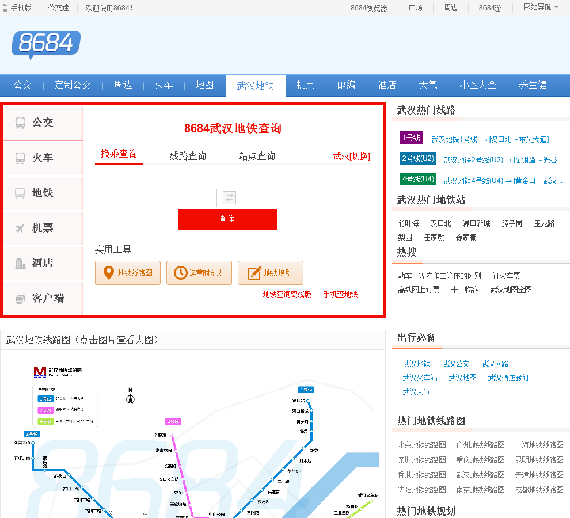Click the blue 2号线(U2) badge

tap(418, 158)
